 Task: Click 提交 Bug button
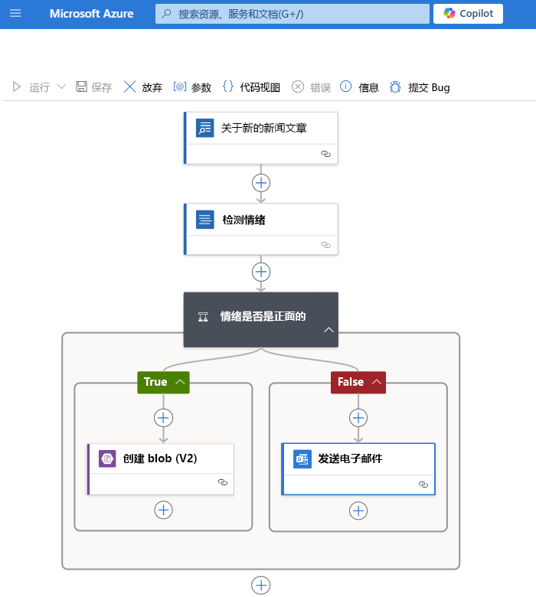pos(420,87)
